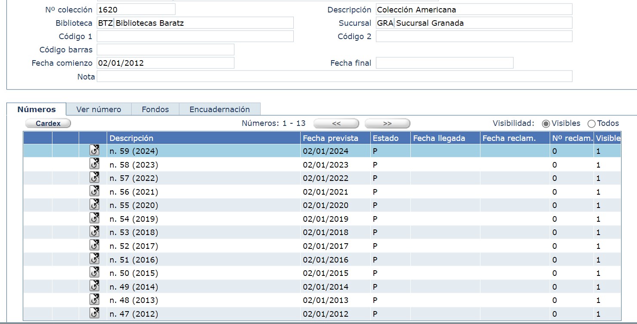
Task: Click the icon in the n. 59 (2024) row
Action: 94,150
